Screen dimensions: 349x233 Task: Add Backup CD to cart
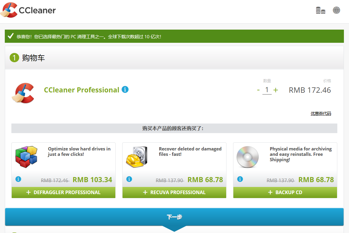click(x=285, y=192)
